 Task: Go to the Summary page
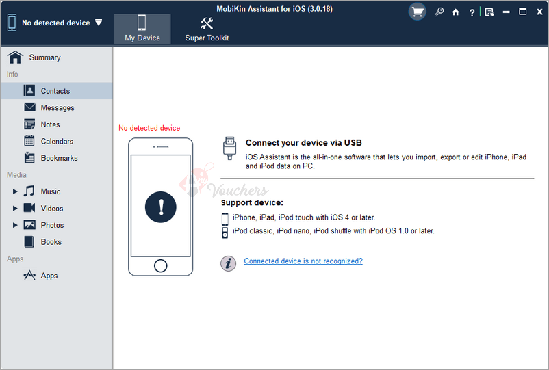coord(44,57)
